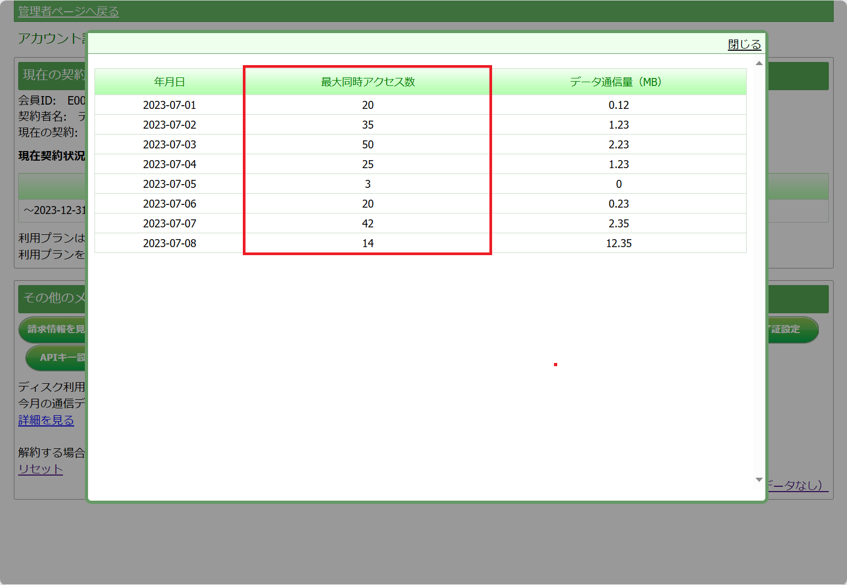Image resolution: width=847 pixels, height=585 pixels.
Task: Click the データ通信量（MB）column header
Action: pos(619,82)
